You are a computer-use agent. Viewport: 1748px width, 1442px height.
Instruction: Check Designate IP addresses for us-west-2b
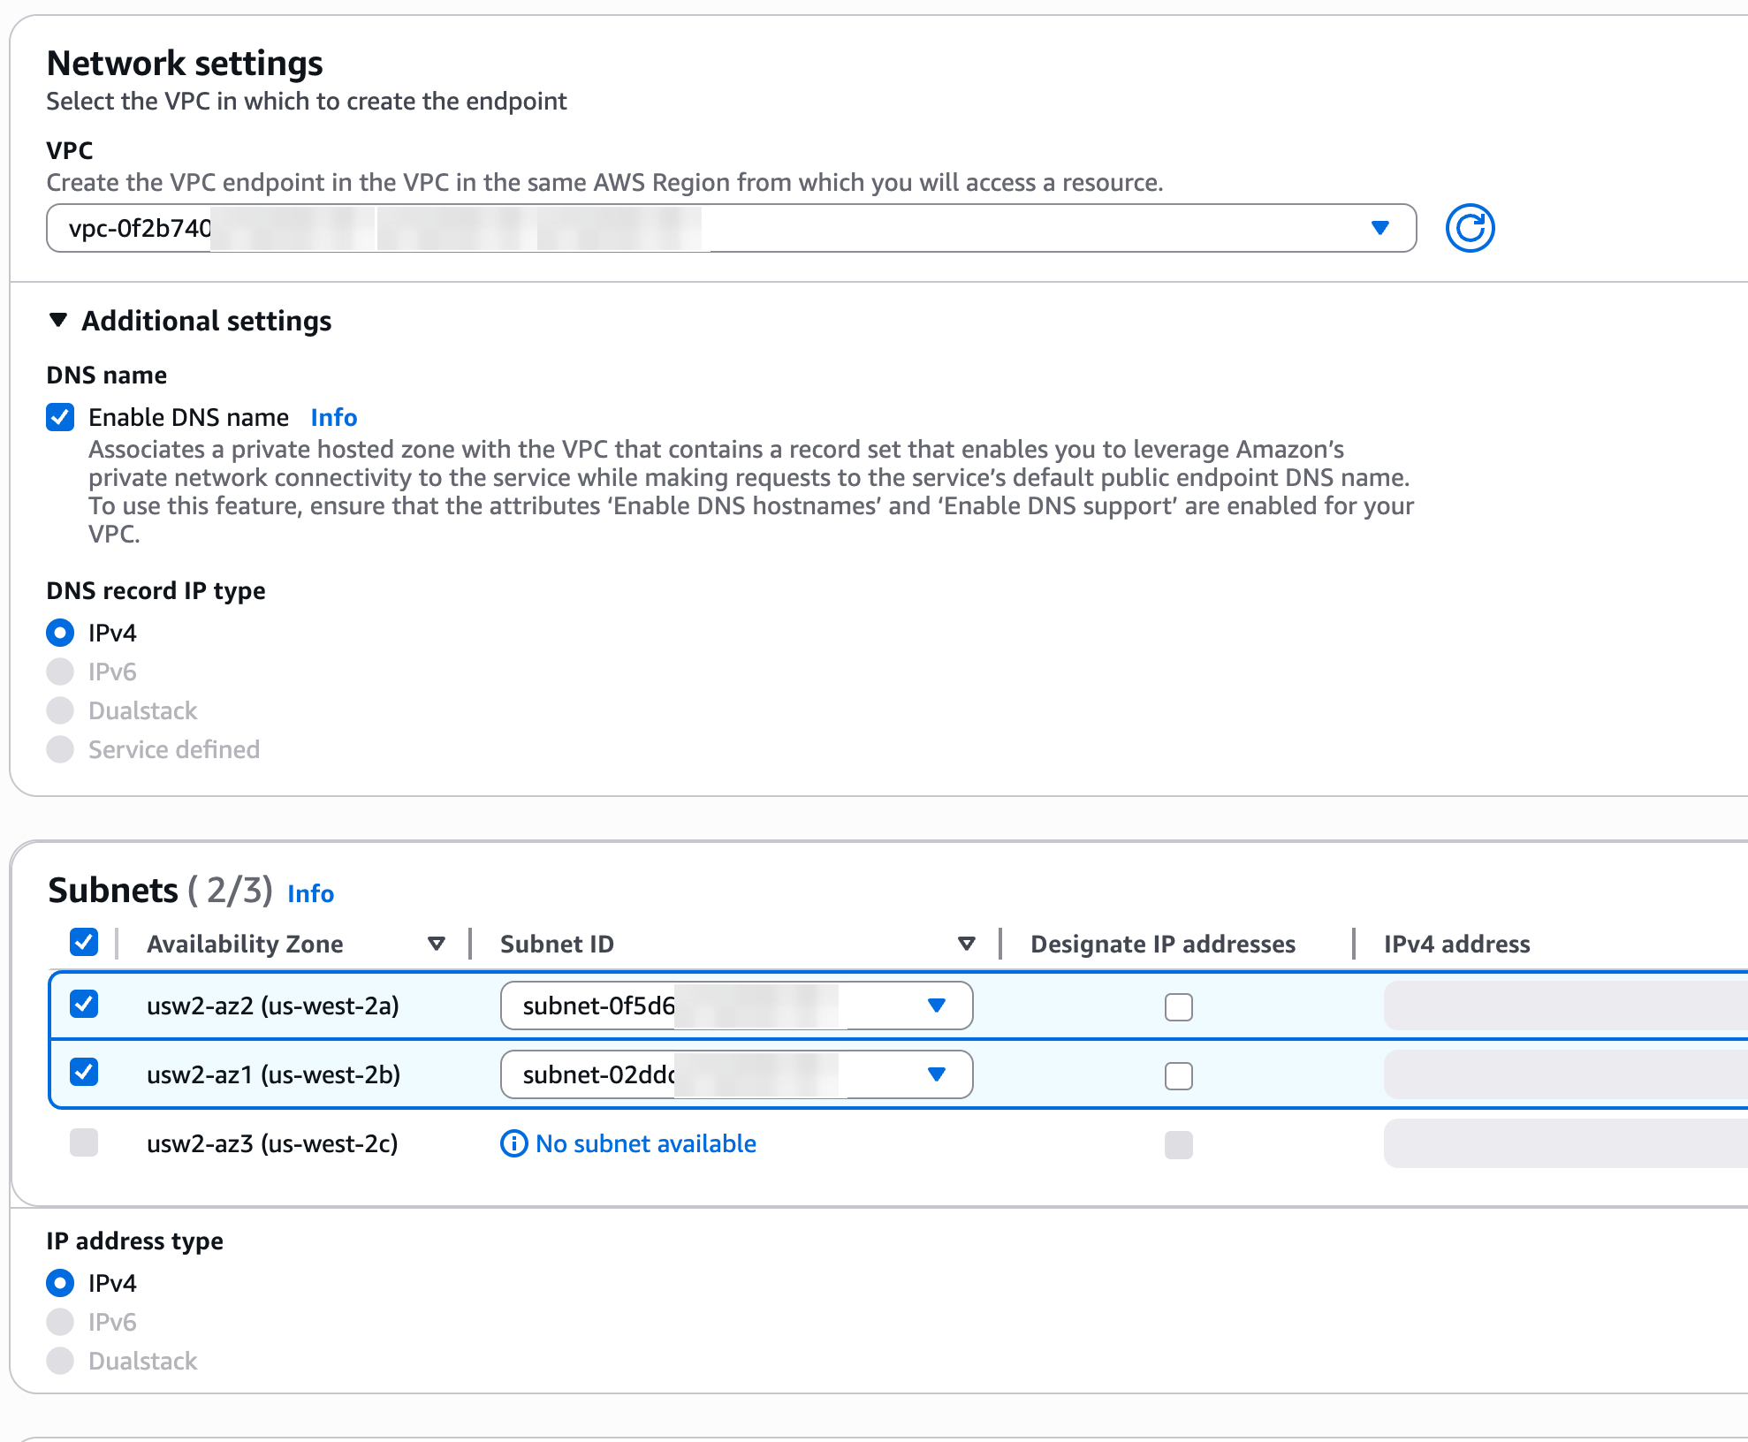click(x=1178, y=1075)
